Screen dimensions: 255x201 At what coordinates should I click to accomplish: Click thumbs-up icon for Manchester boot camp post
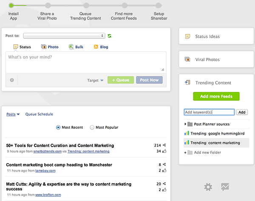(164, 170)
